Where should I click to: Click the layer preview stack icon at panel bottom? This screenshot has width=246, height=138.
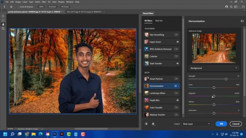click(153, 124)
